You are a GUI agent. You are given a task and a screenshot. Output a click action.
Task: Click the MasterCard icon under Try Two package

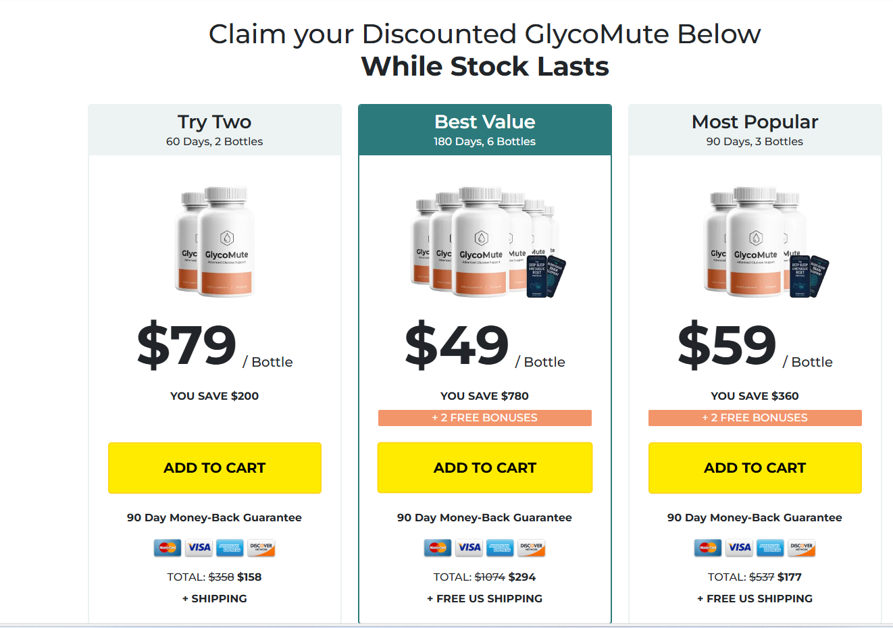(x=167, y=548)
